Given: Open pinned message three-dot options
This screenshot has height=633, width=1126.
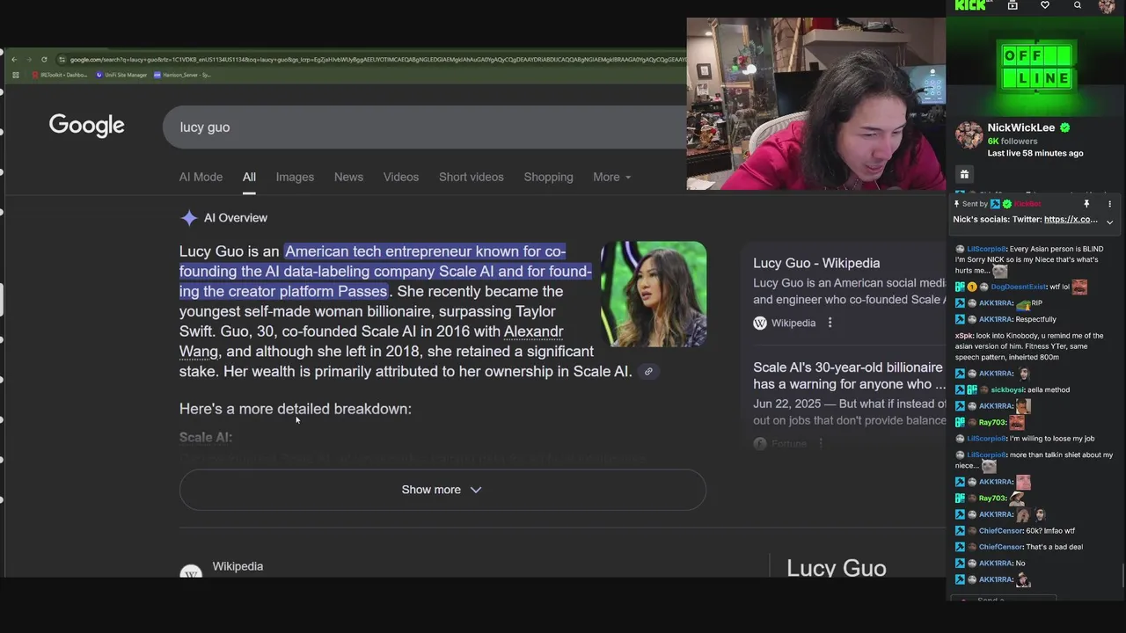Looking at the screenshot, I should [x=1109, y=204].
